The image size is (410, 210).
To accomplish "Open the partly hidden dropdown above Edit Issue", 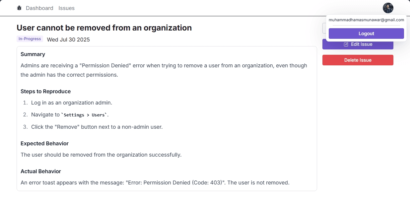I will point(324,29).
